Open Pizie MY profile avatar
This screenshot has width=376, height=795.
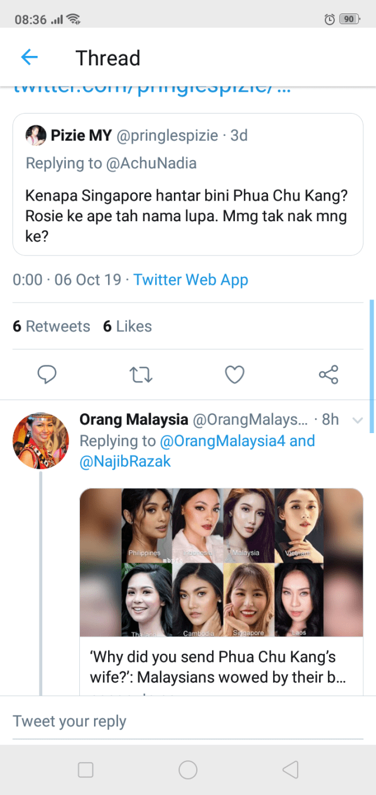(x=36, y=135)
